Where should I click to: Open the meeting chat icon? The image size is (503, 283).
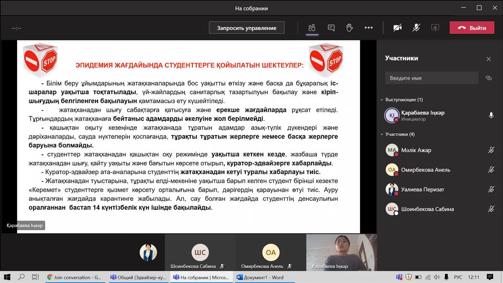coord(331,28)
